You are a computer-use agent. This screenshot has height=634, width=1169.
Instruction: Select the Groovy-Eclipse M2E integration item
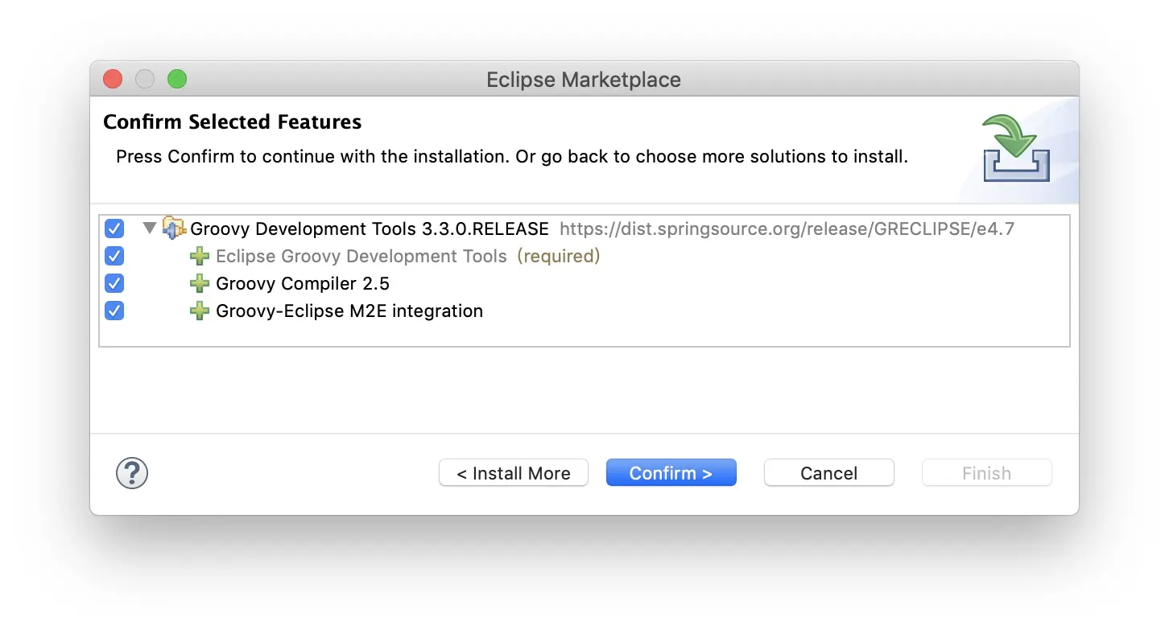click(x=349, y=311)
